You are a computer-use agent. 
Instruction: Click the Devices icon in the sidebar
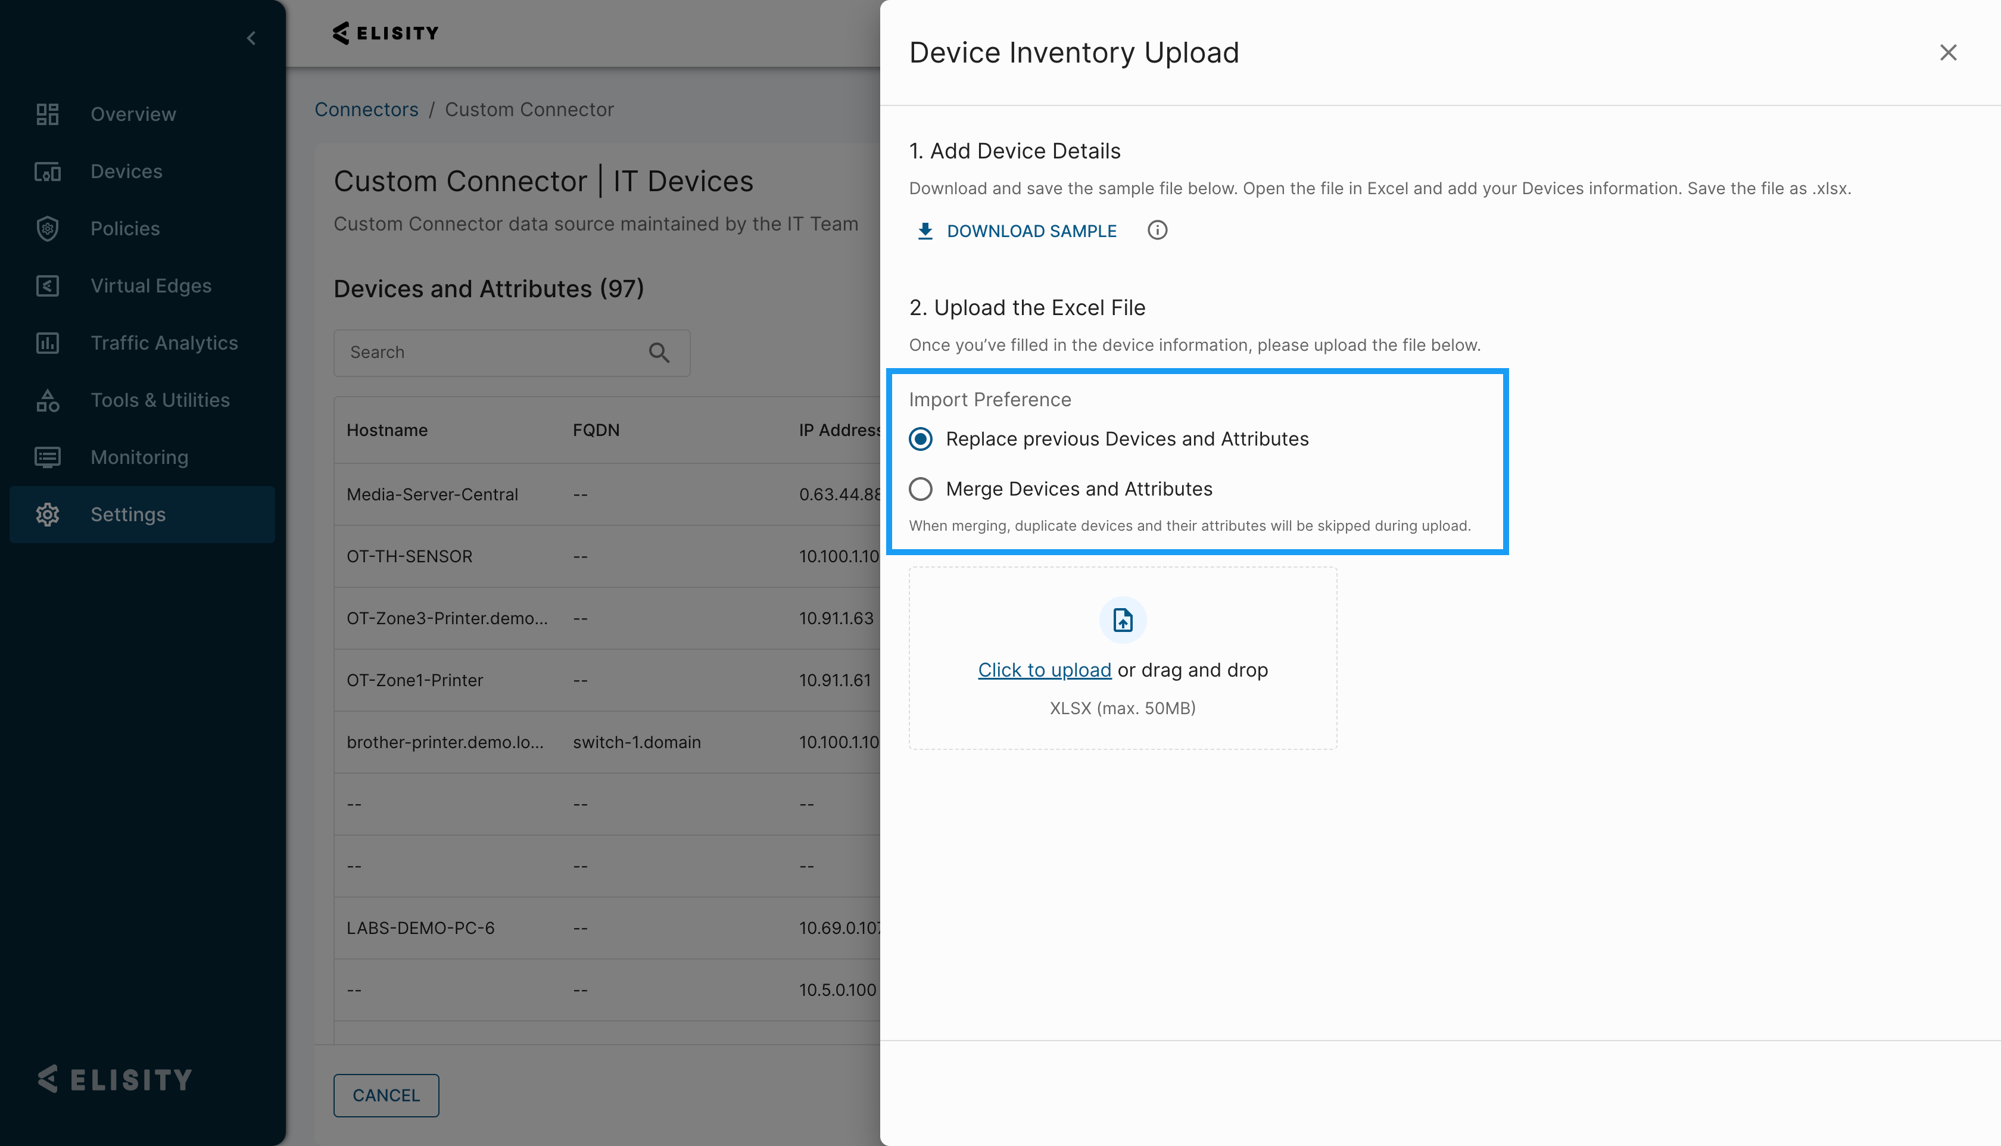pos(47,172)
